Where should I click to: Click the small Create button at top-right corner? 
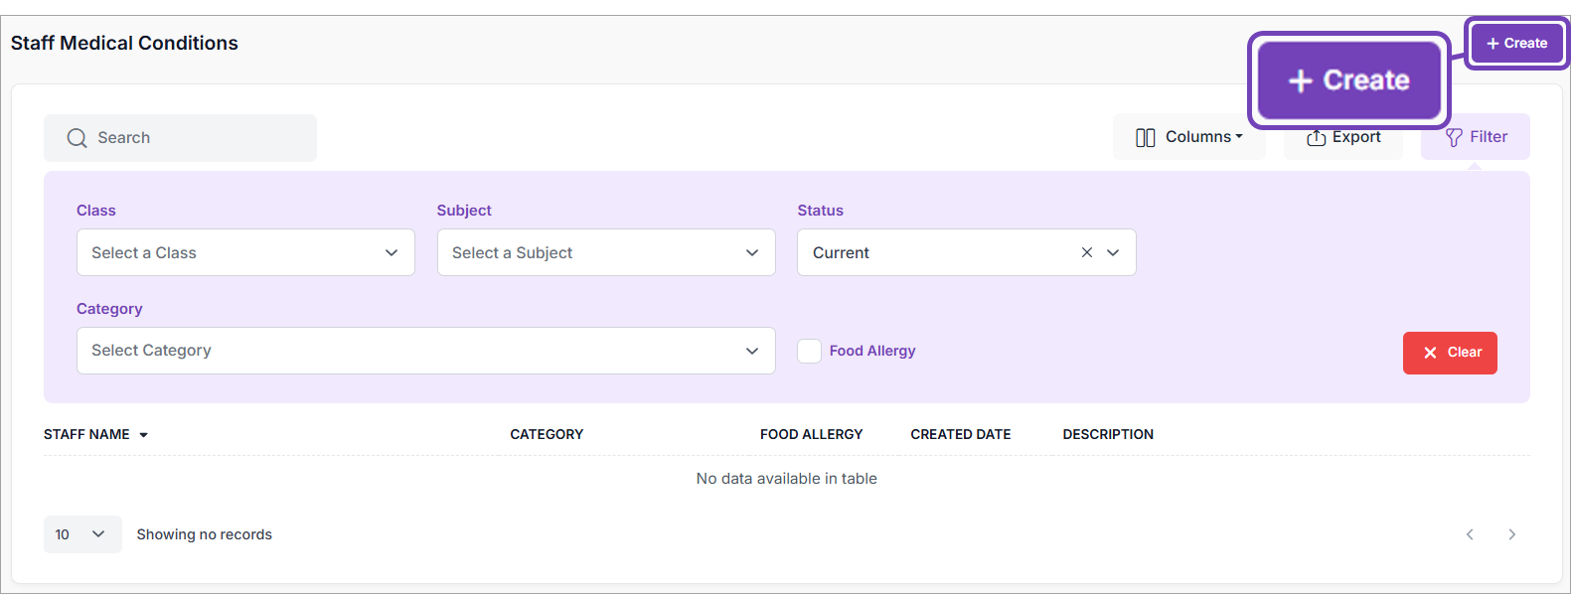1516,43
